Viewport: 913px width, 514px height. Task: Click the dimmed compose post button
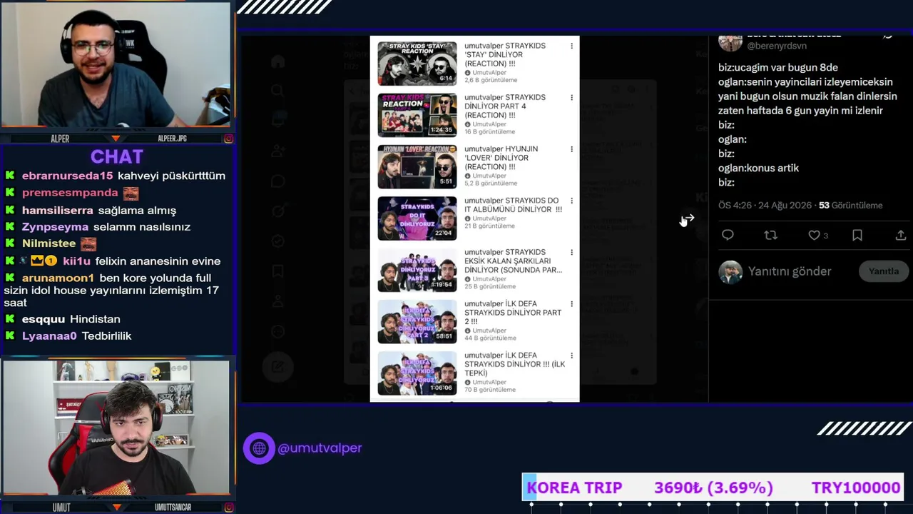click(x=277, y=367)
